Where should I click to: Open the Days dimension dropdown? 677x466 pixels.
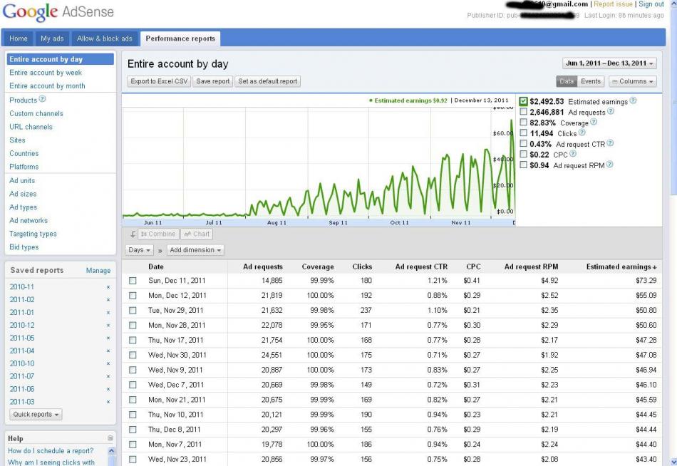(x=139, y=250)
